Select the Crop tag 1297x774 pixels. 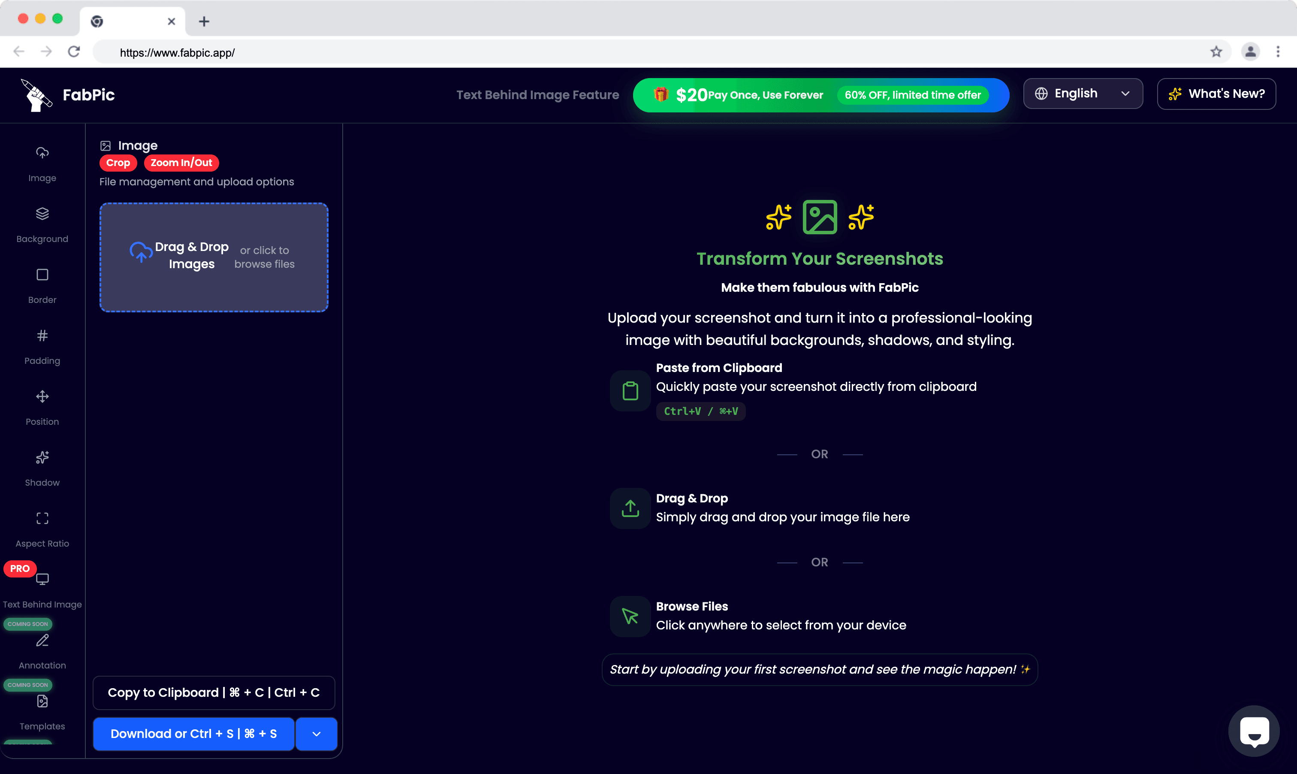[x=118, y=163]
